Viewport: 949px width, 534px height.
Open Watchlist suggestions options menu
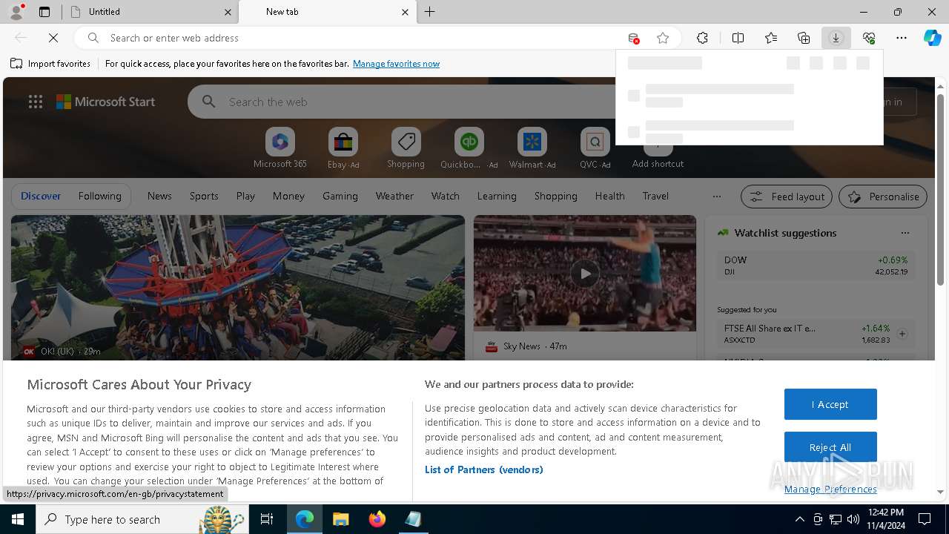pyautogui.click(x=905, y=233)
